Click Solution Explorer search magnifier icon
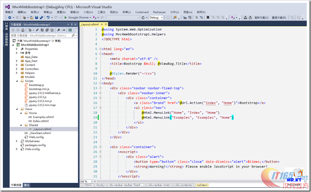The height and width of the screenshot is (192, 311). (x=73, y=35)
